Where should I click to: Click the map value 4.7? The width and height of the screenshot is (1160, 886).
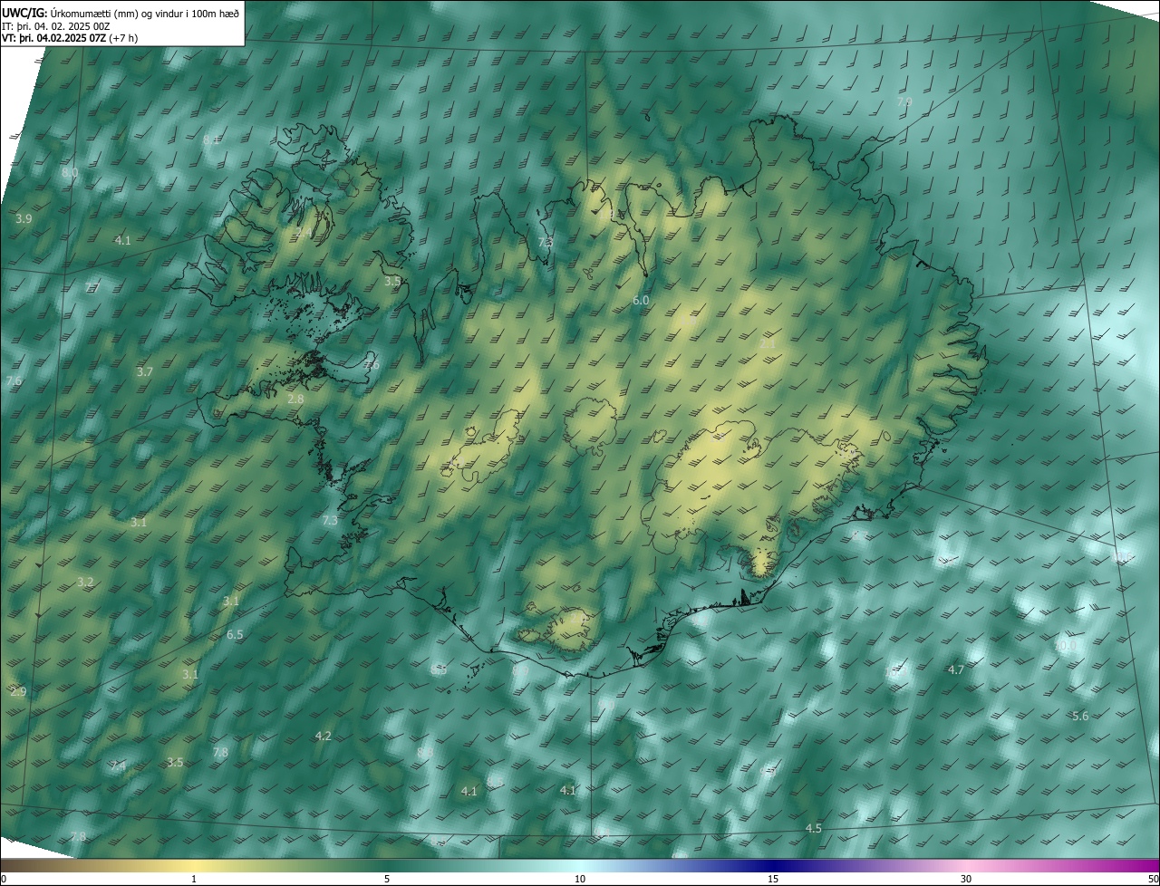[x=956, y=670]
